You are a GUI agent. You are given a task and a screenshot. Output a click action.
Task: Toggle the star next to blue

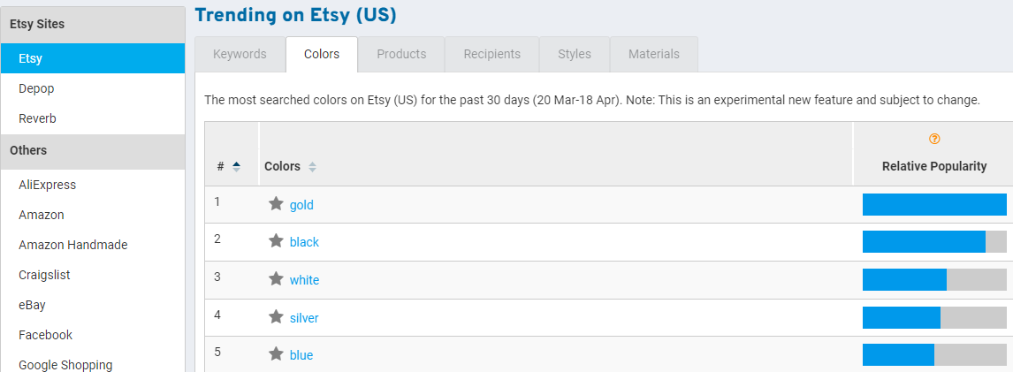(276, 354)
